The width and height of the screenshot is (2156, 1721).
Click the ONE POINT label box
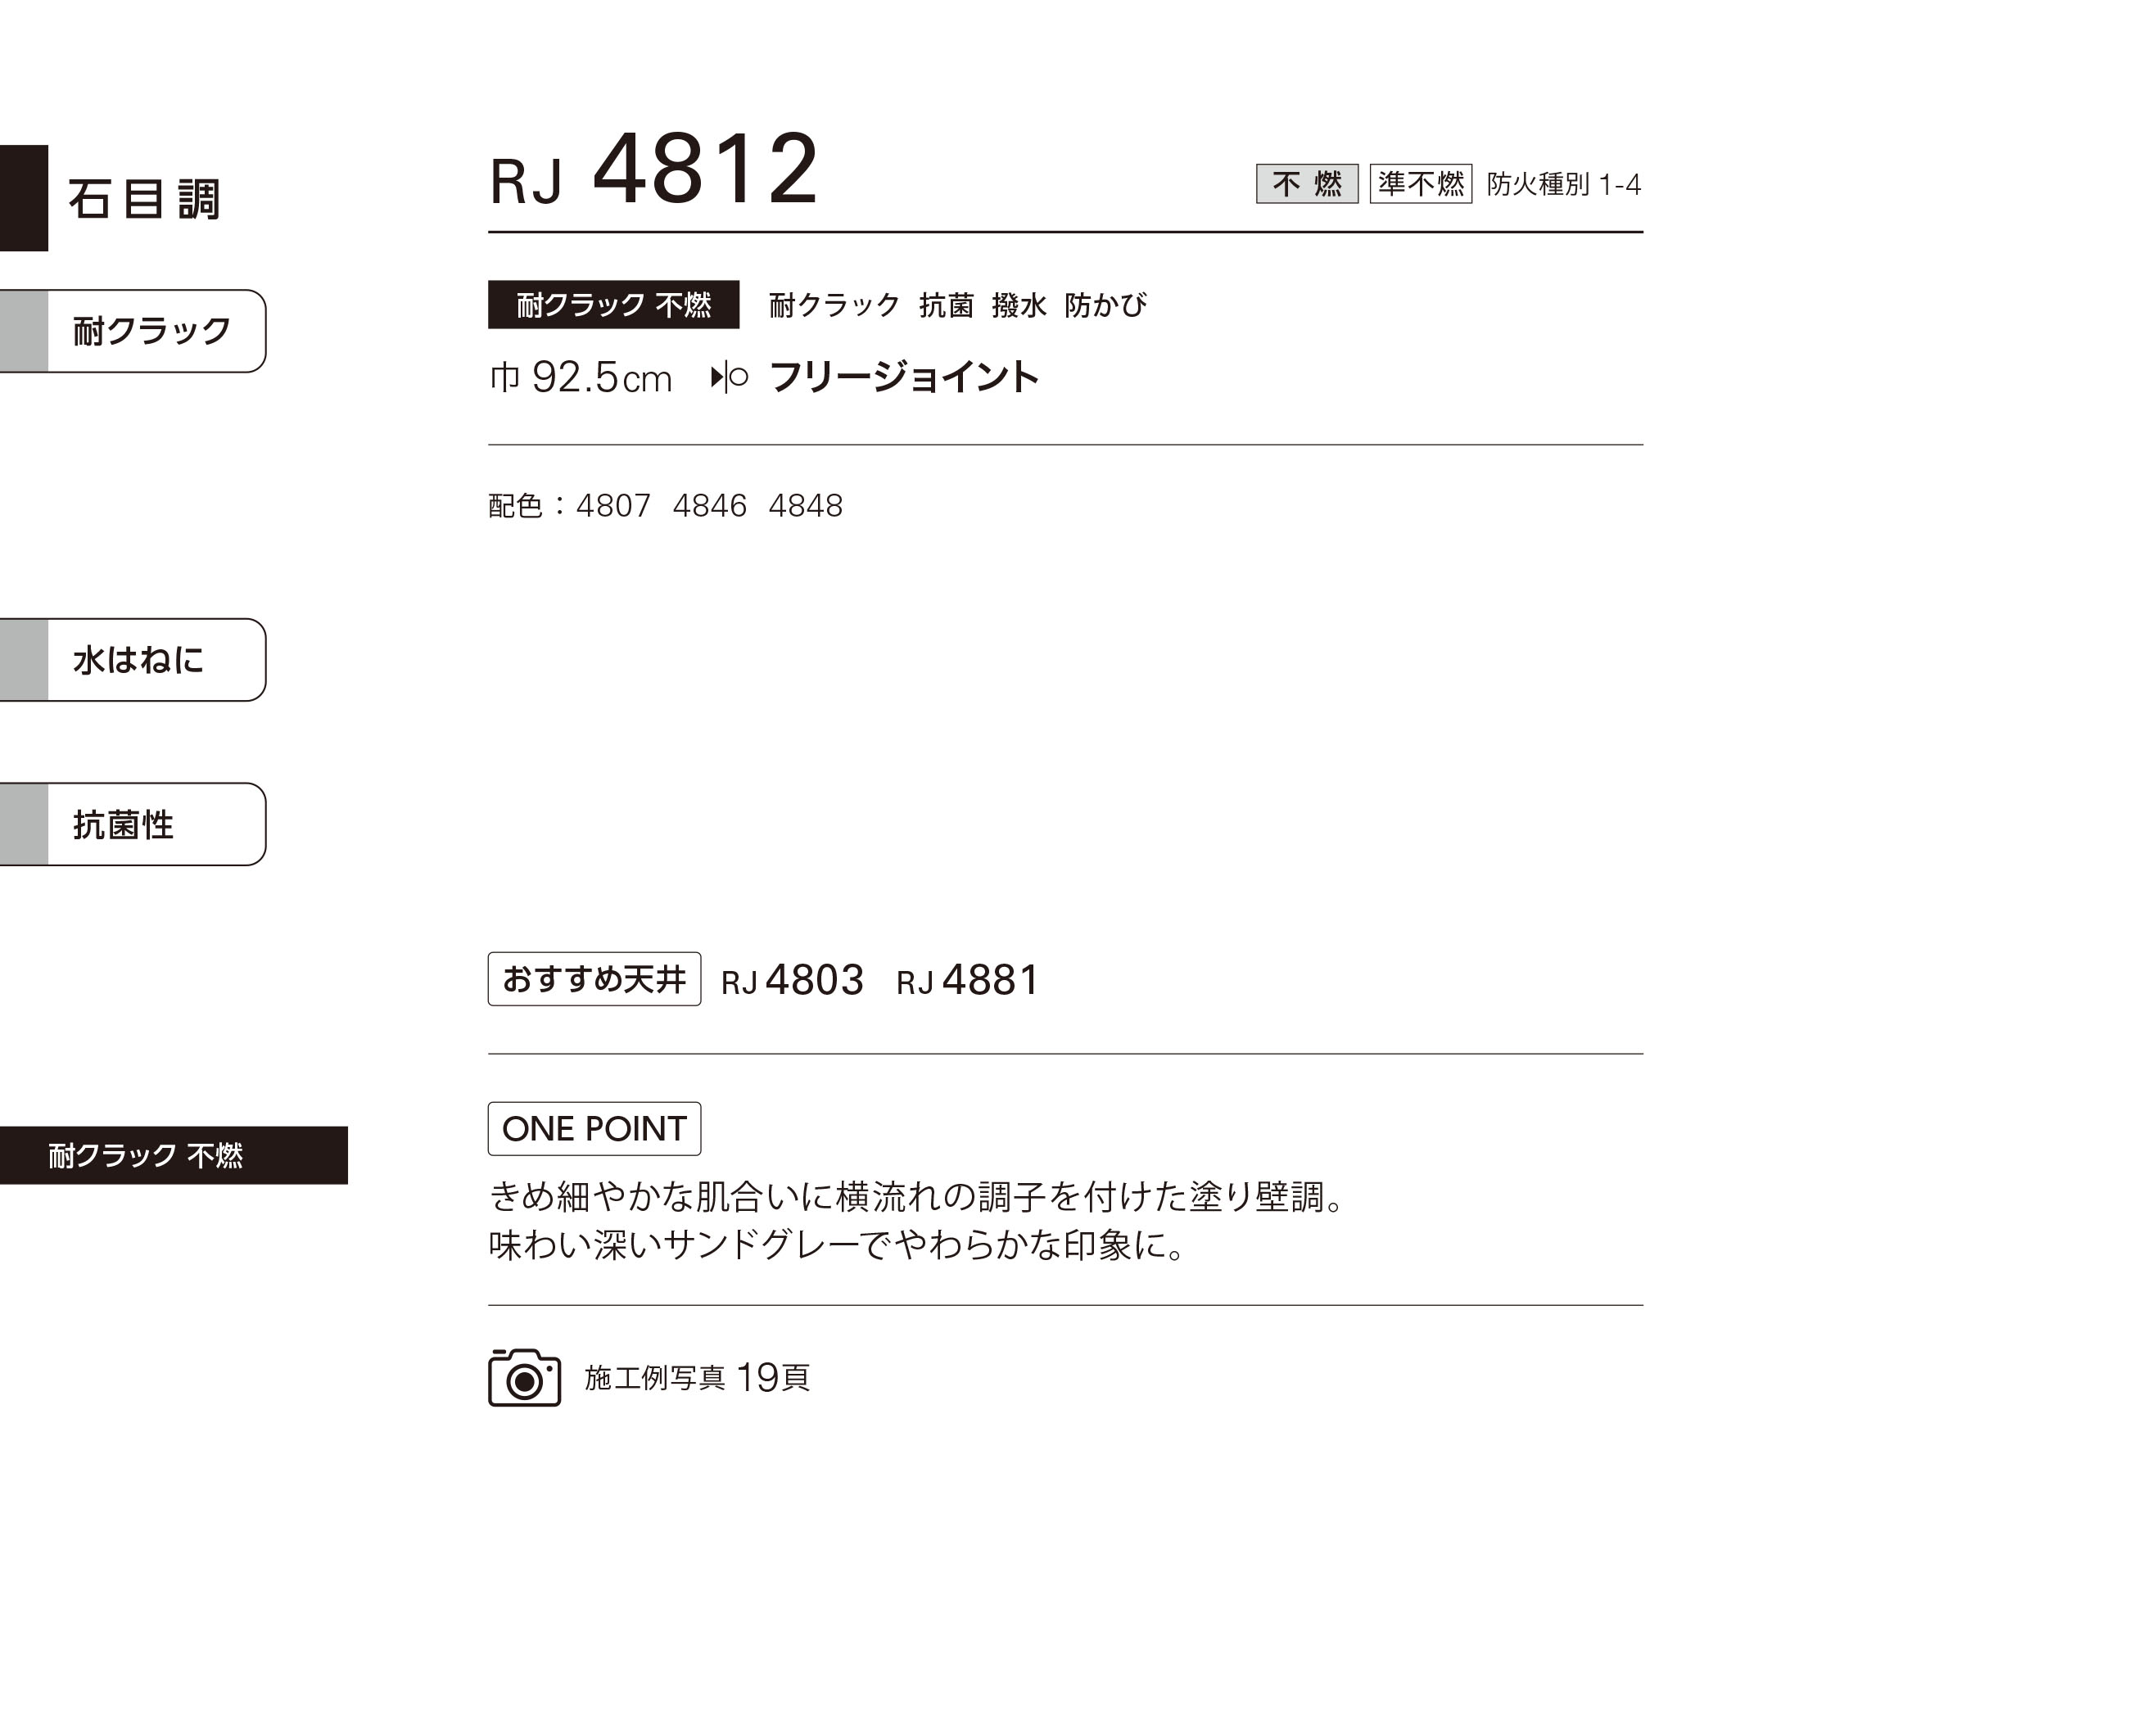(x=594, y=1129)
